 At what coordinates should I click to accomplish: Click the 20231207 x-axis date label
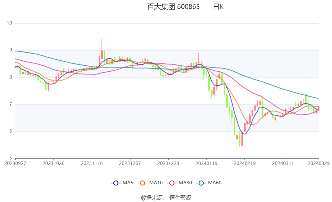pos(130,164)
